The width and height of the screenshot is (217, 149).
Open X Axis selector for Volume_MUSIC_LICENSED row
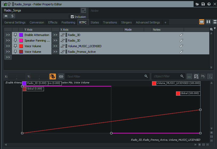[x=55, y=46]
